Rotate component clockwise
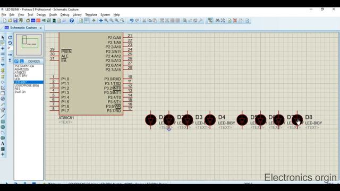Image resolution: width=340 pixels, height=191 pixels. coord(10,38)
